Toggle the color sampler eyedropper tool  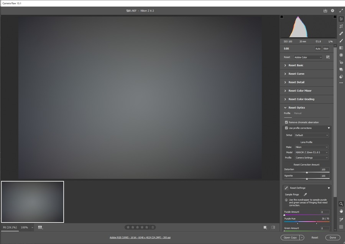point(341,219)
